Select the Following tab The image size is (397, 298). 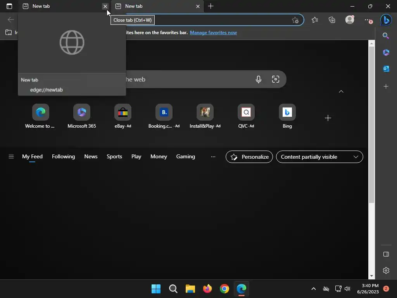(x=63, y=157)
